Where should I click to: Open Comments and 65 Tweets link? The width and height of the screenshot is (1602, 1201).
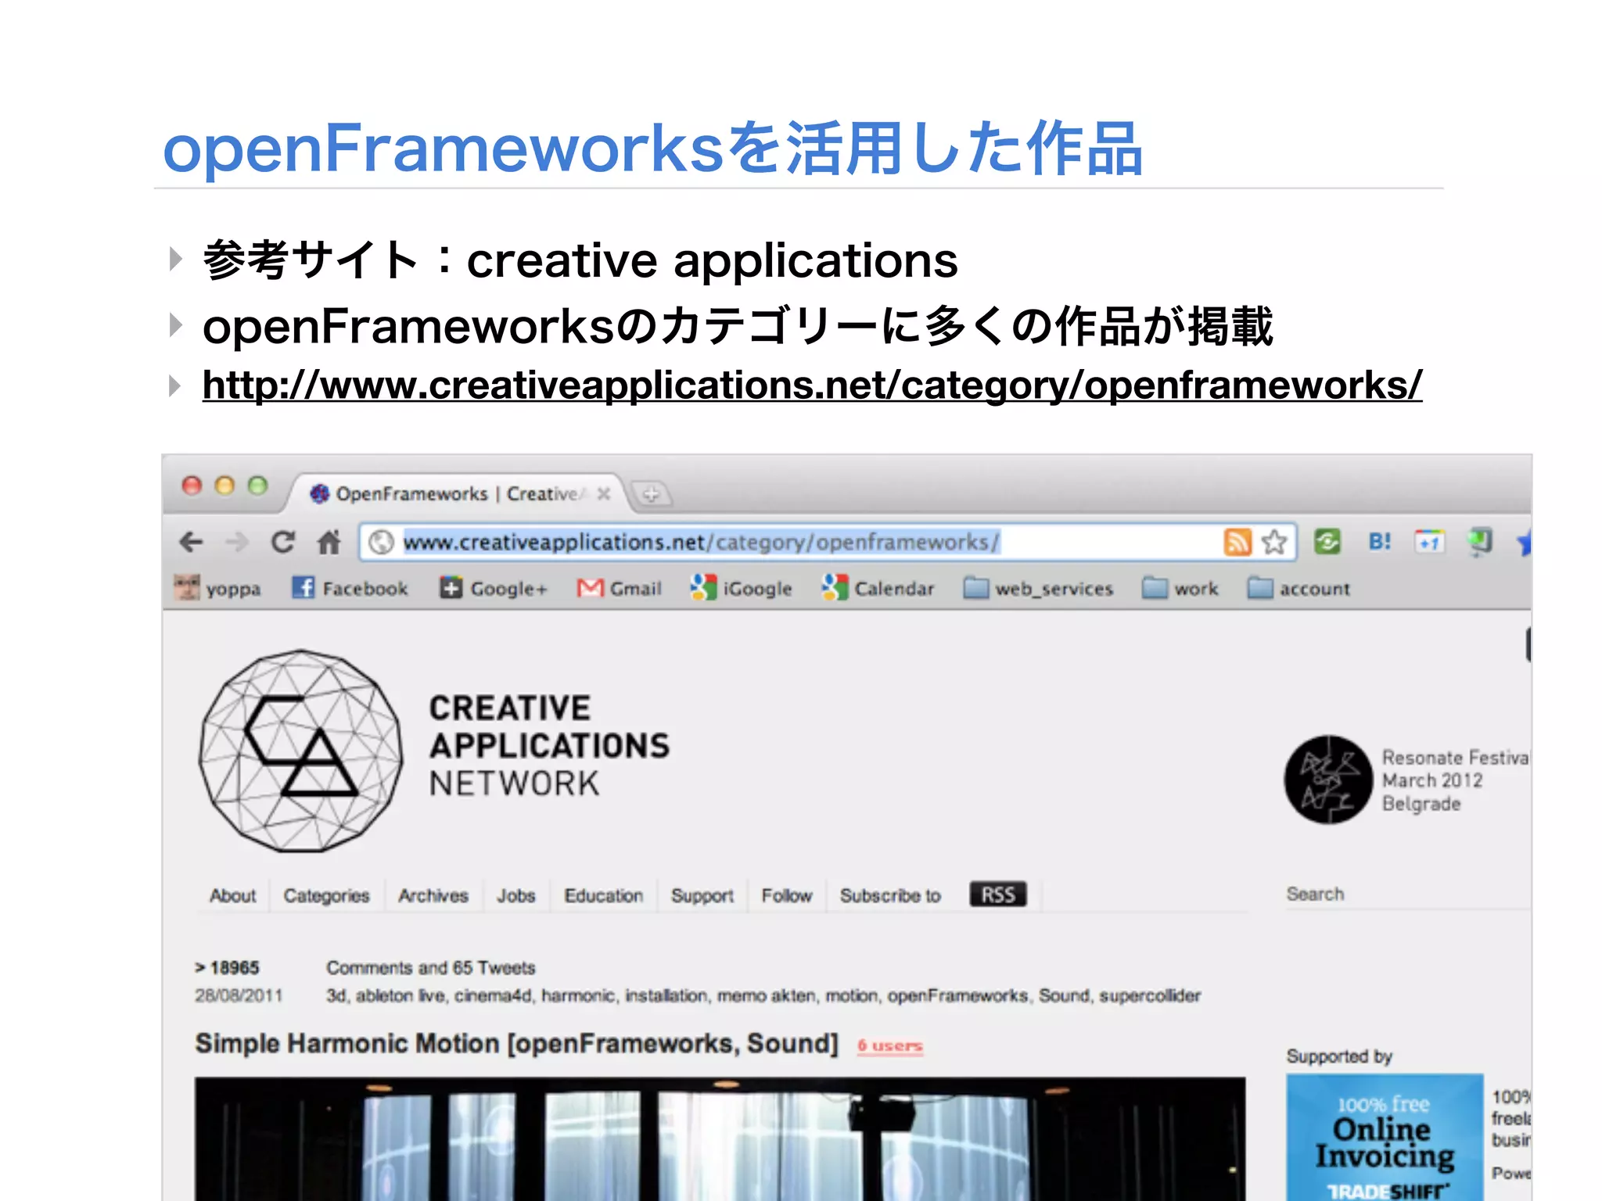pyautogui.click(x=431, y=968)
